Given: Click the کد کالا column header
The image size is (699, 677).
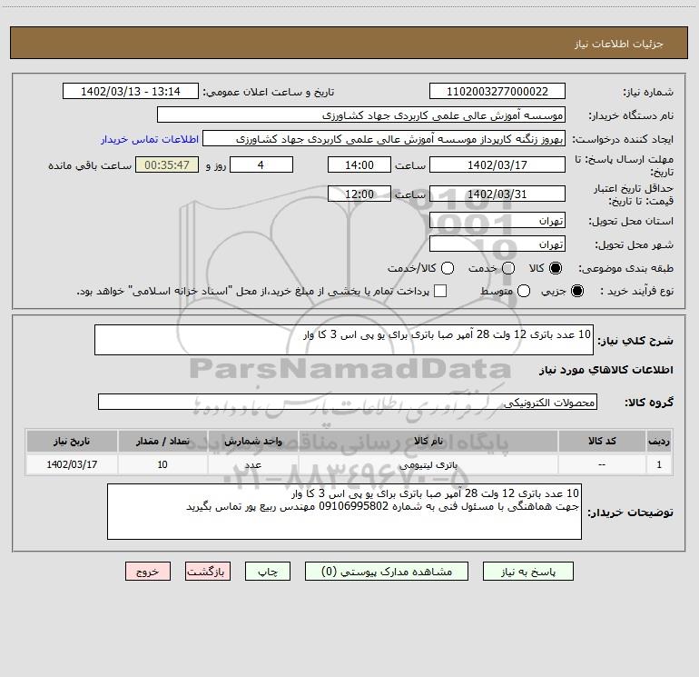Looking at the screenshot, I should click(602, 441).
